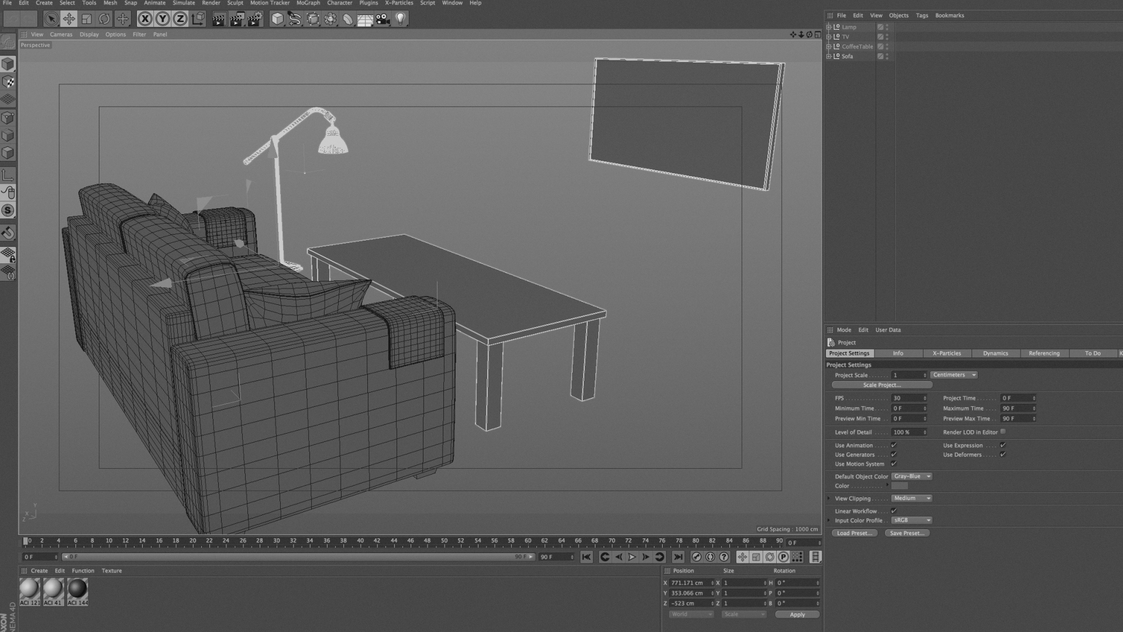Screen dimensions: 1123x632
Task: Go to end of timeline
Action: click(678, 557)
